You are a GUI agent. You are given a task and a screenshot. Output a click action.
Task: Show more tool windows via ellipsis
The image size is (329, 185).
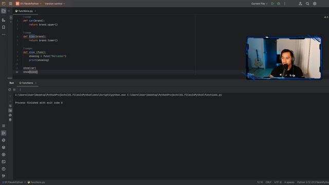tap(4, 34)
